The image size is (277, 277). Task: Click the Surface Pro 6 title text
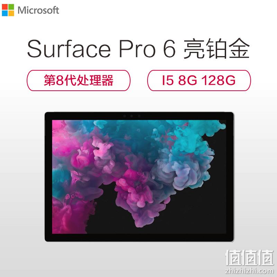(101, 48)
